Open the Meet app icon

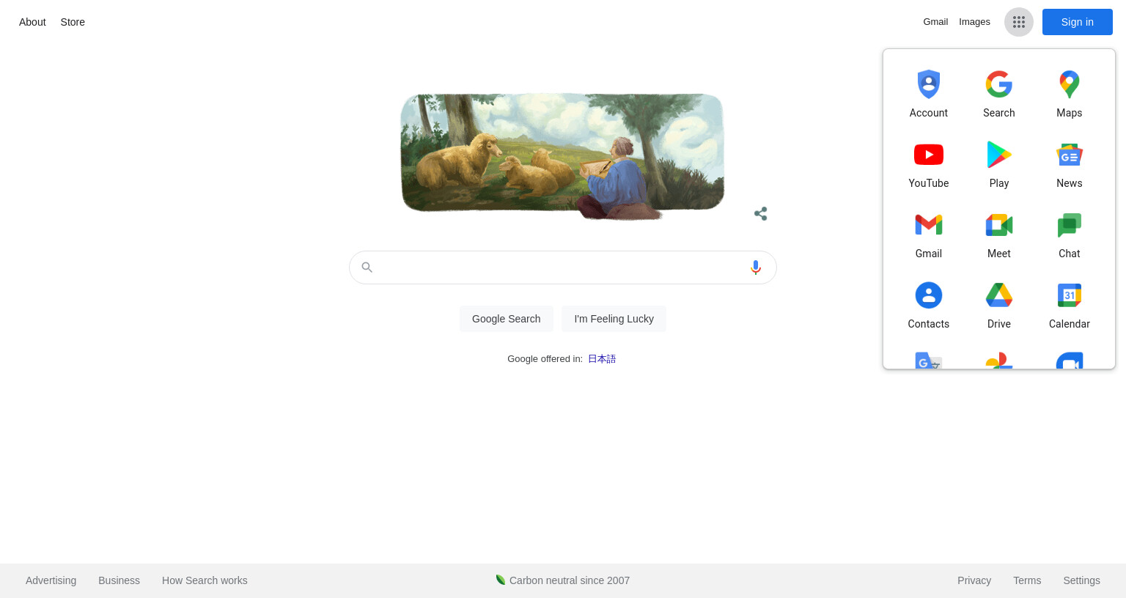(x=999, y=225)
